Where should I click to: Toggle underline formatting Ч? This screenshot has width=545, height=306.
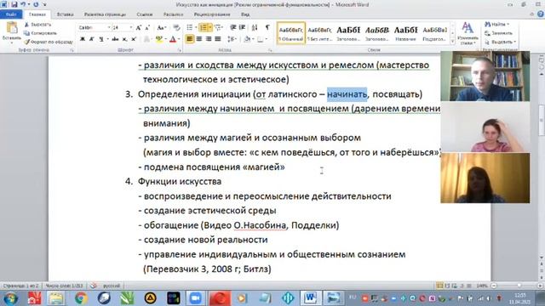click(x=101, y=39)
